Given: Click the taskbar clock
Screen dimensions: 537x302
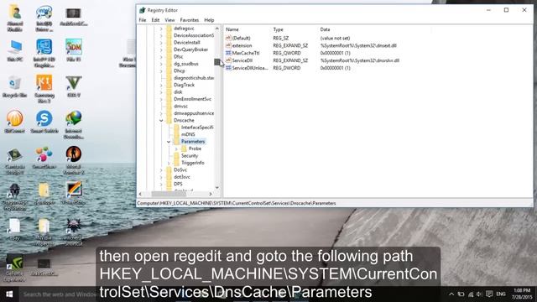Looking at the screenshot, I should [x=522, y=294].
